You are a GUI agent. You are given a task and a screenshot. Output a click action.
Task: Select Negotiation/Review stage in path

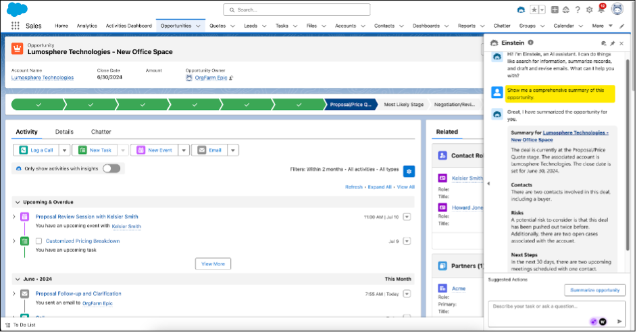coord(454,105)
